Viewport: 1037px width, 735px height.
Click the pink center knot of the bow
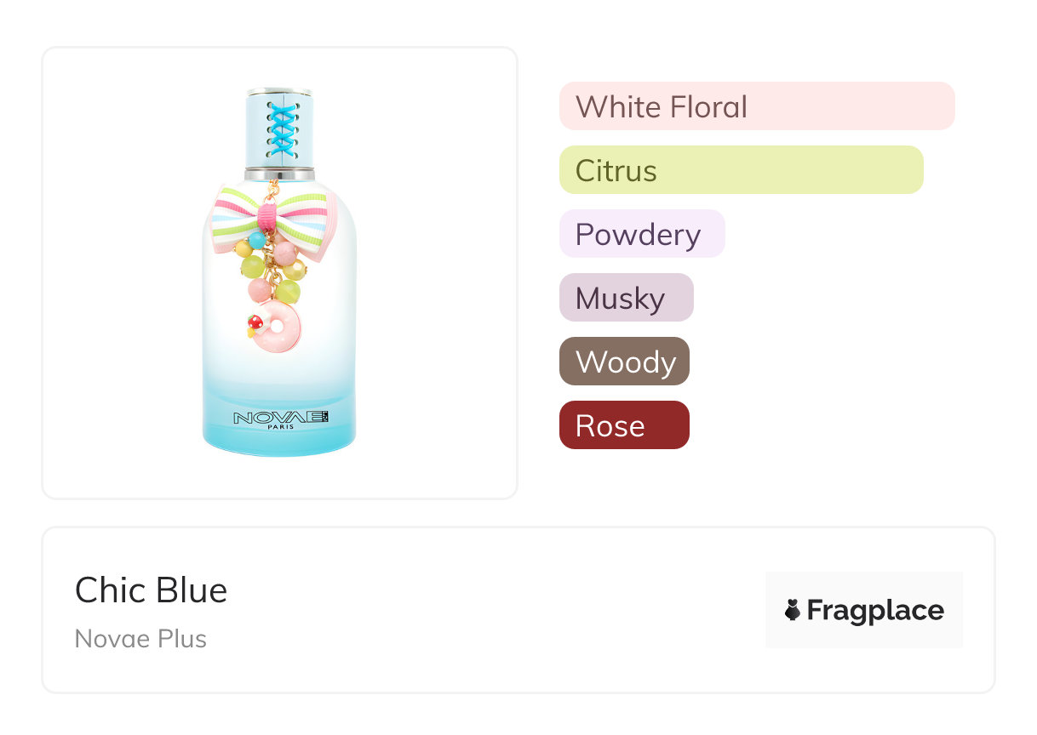[x=268, y=214]
